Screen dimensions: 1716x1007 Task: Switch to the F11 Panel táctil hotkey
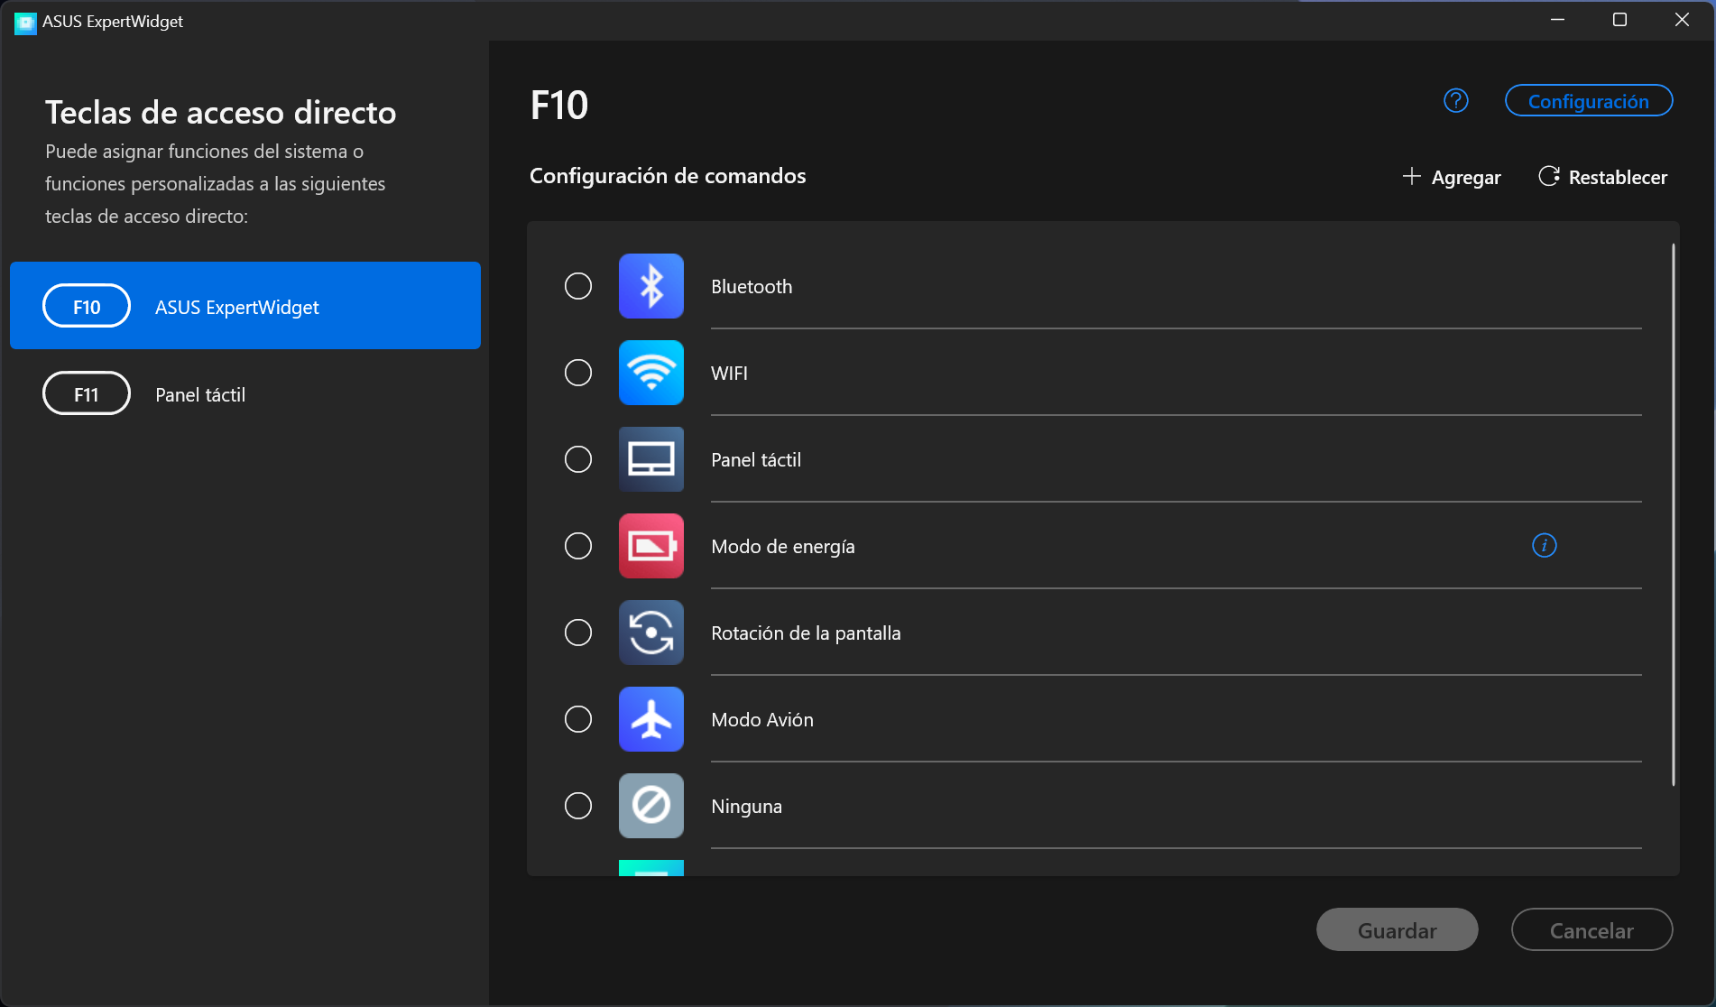click(244, 394)
